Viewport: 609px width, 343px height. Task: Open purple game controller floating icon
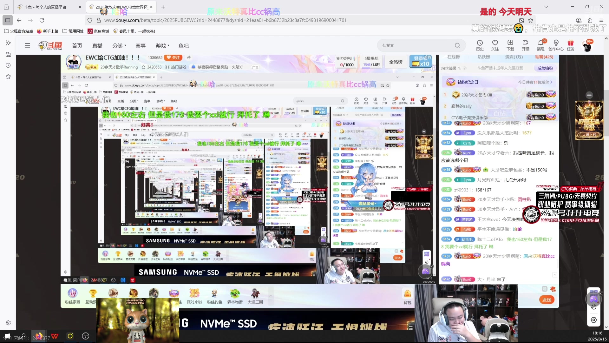pos(593,299)
